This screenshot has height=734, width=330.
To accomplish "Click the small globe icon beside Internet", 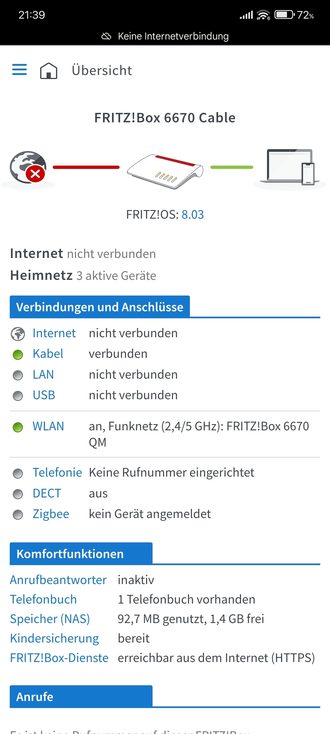I will [18, 334].
